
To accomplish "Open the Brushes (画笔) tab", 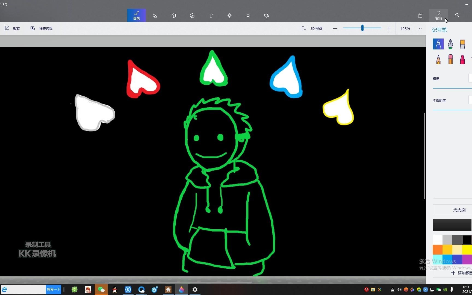I will [136, 15].
